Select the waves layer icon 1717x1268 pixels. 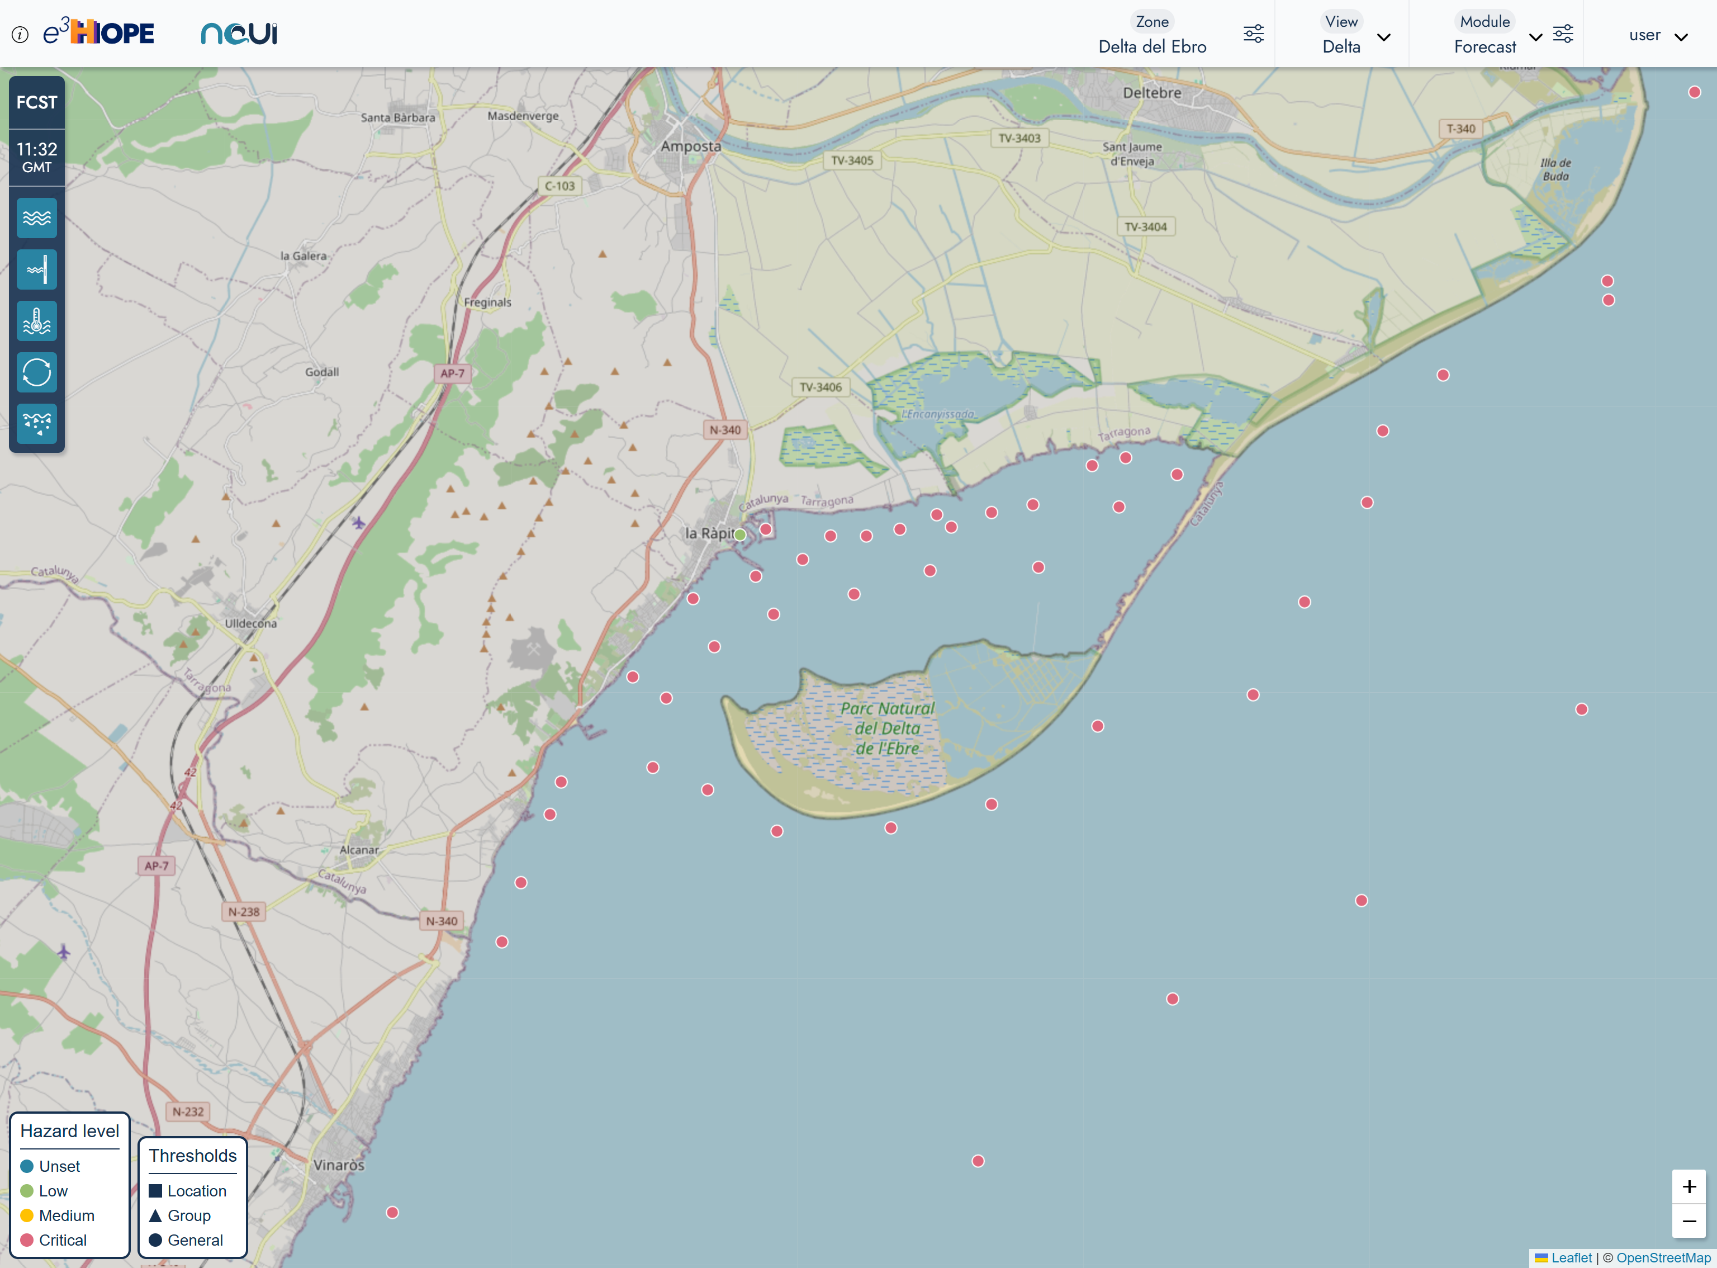pyautogui.click(x=37, y=218)
